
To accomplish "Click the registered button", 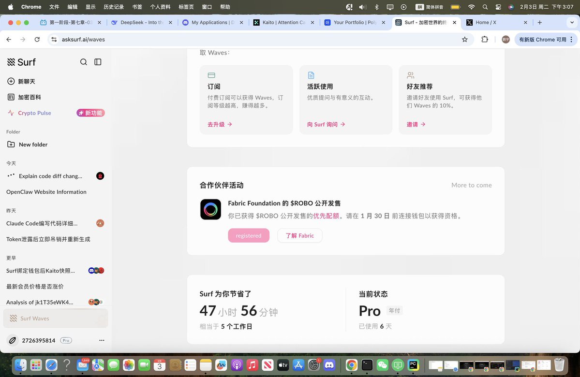I will (249, 236).
